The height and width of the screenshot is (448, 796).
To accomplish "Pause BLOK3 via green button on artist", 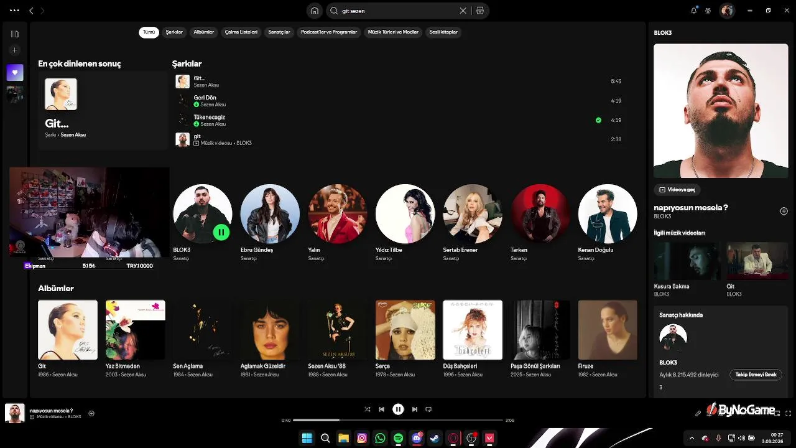I will (x=221, y=233).
